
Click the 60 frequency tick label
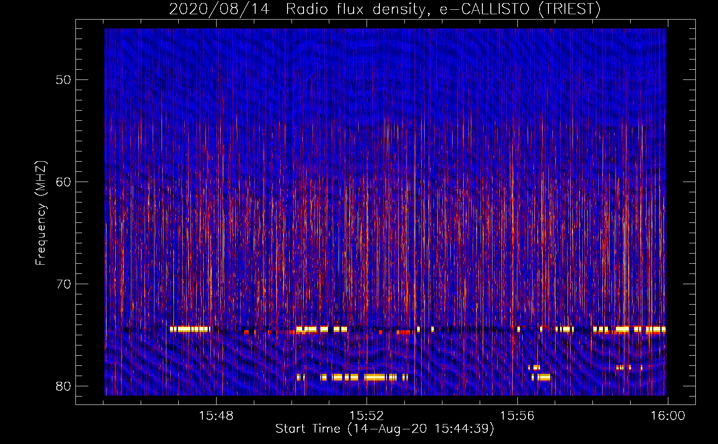click(64, 182)
